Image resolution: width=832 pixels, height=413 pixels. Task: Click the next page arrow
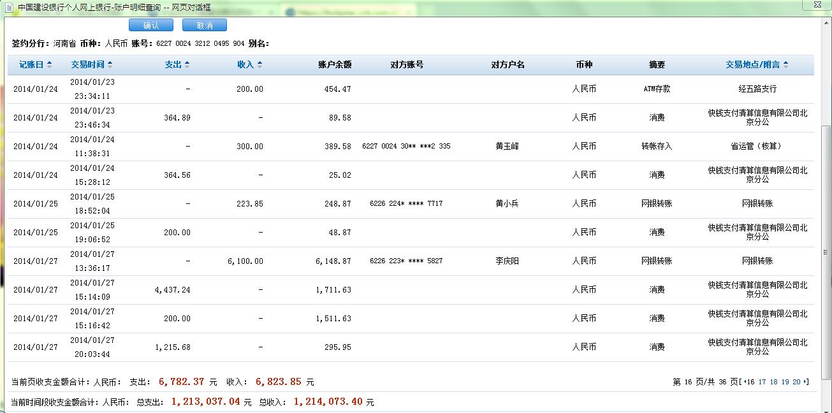[x=805, y=382]
